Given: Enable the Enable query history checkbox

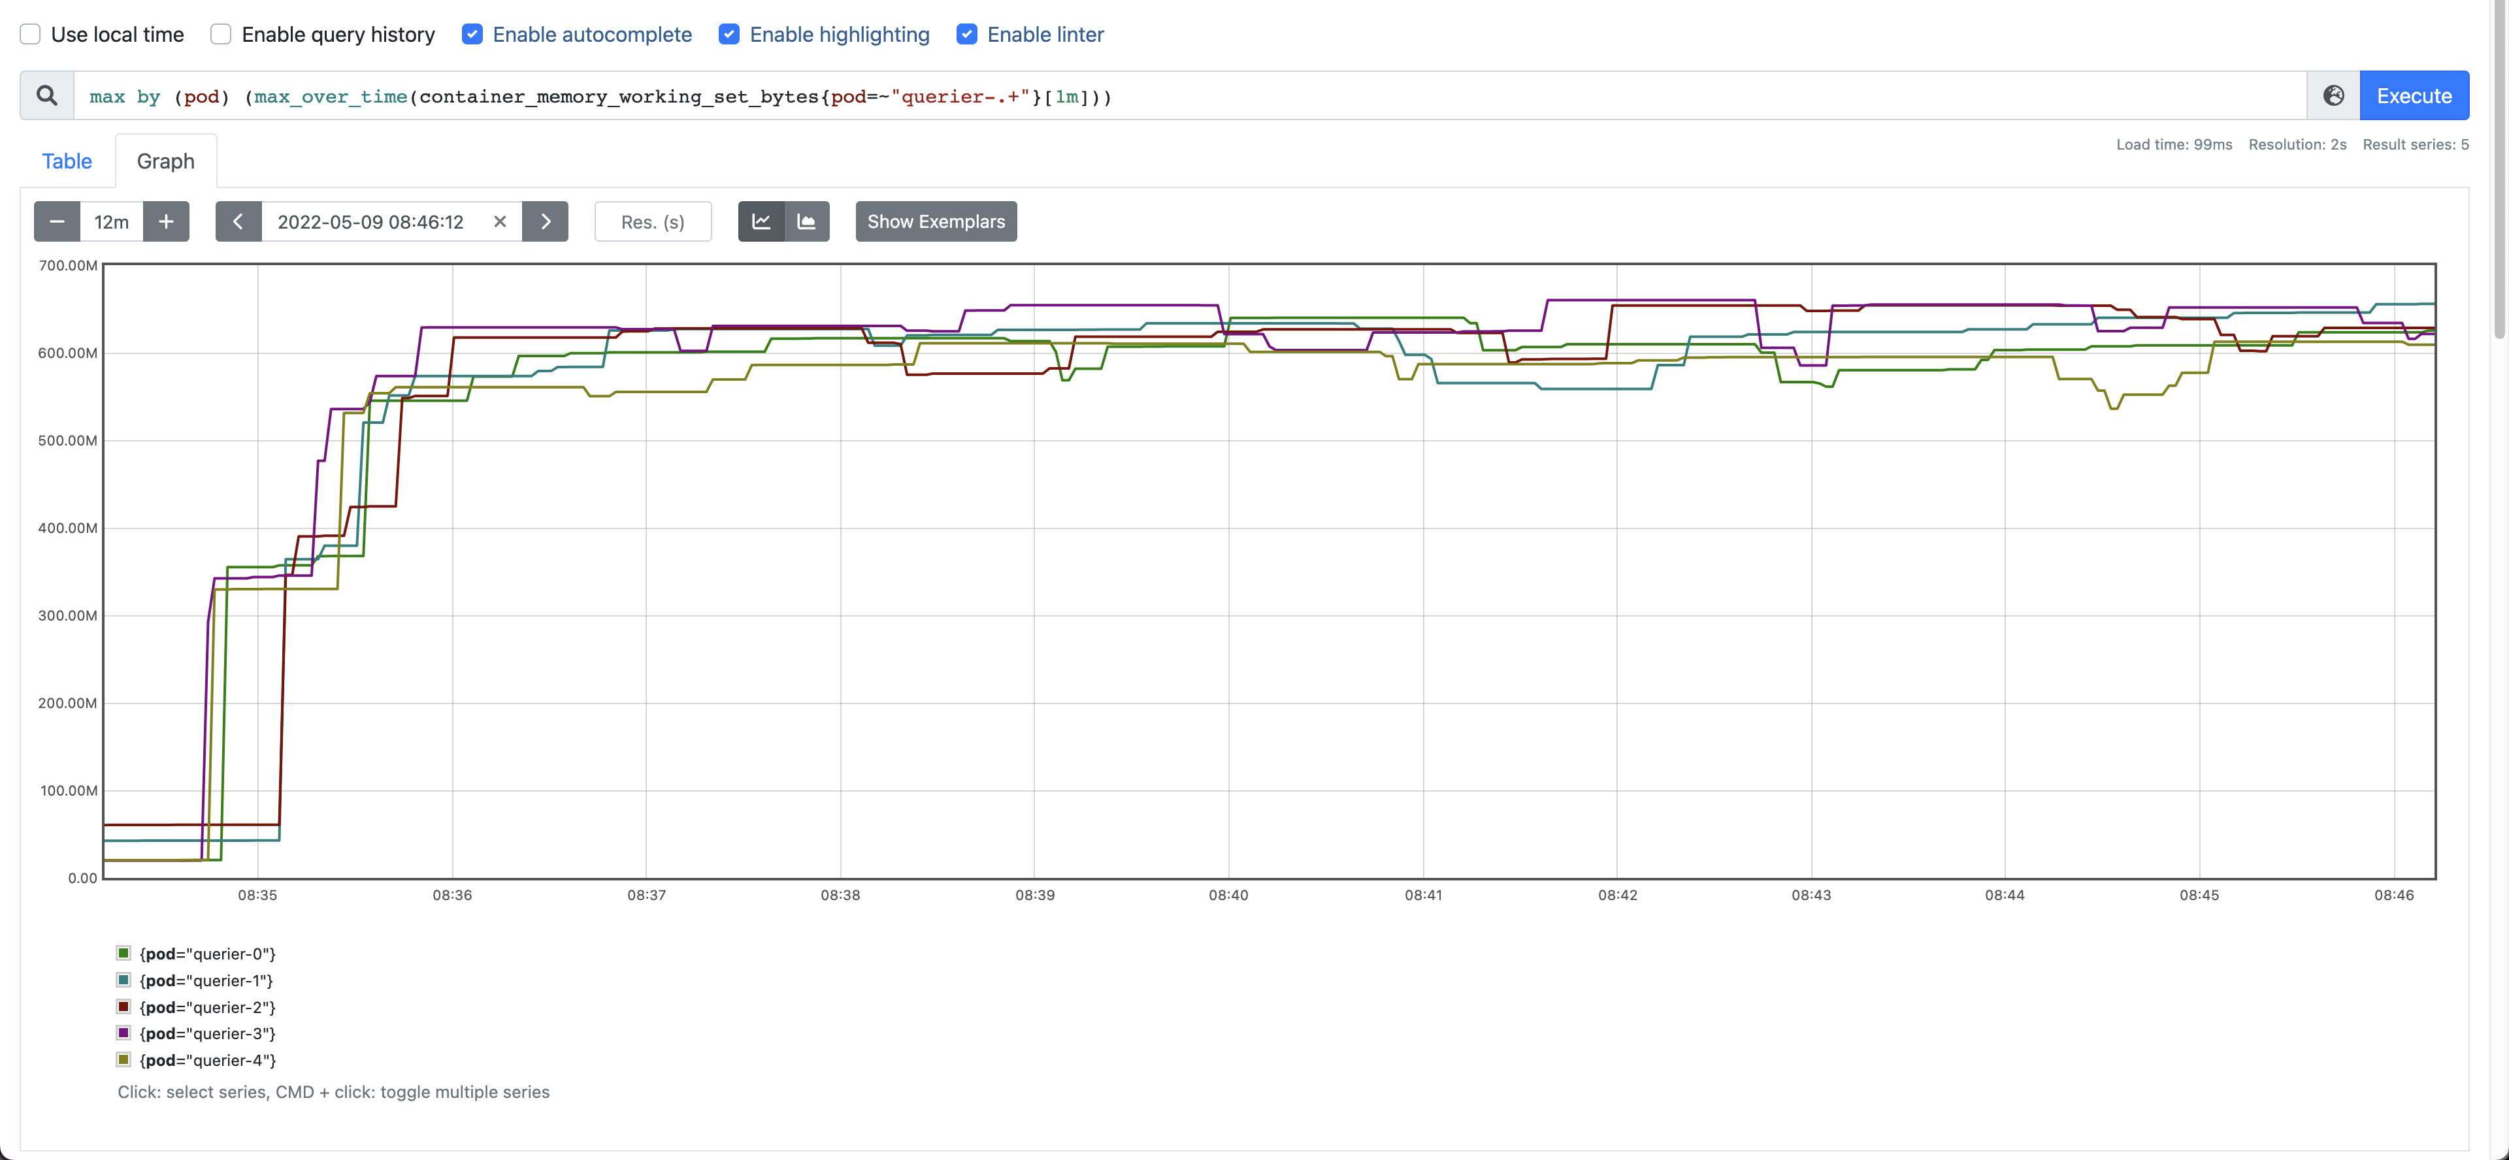Looking at the screenshot, I should coord(221,33).
